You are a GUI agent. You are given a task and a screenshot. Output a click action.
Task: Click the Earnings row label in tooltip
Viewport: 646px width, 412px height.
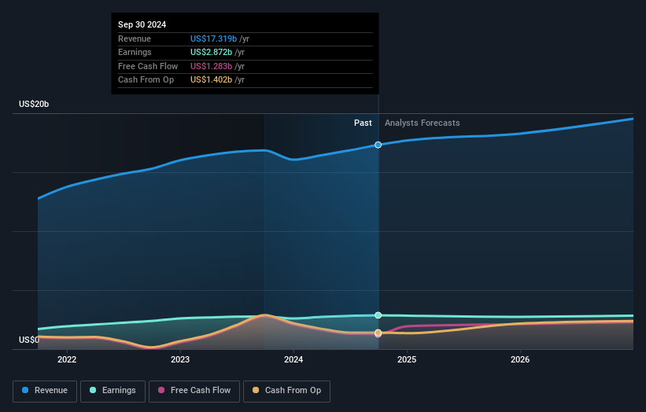click(x=135, y=52)
